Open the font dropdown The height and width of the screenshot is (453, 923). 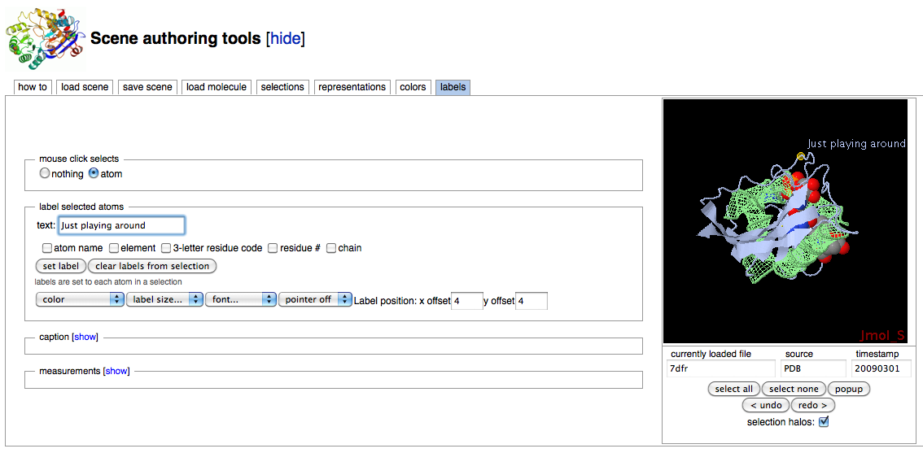(x=241, y=299)
